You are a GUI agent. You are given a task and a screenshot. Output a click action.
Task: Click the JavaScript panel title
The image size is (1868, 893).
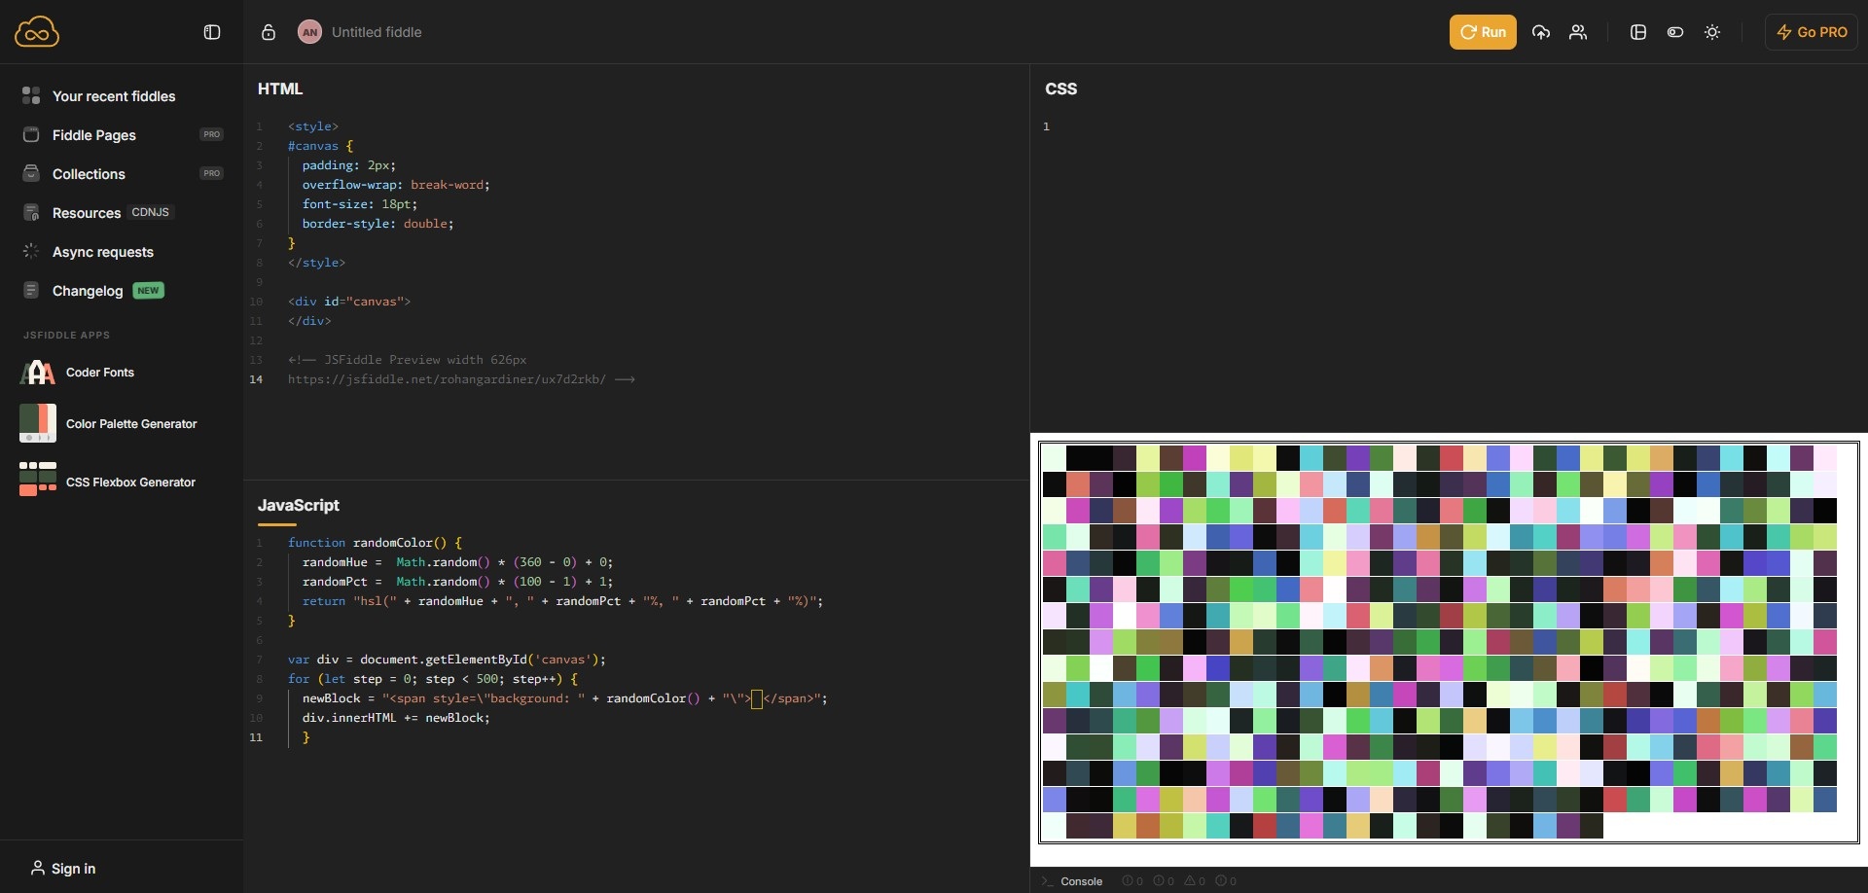pos(299,505)
